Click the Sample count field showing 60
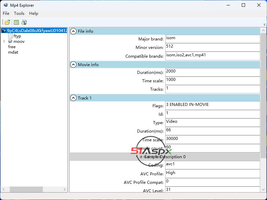This screenshot has height=200, width=267. coord(212,148)
